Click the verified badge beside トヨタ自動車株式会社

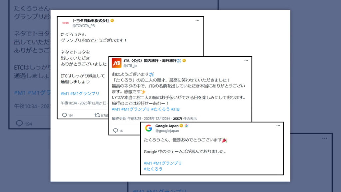coord(112,21)
